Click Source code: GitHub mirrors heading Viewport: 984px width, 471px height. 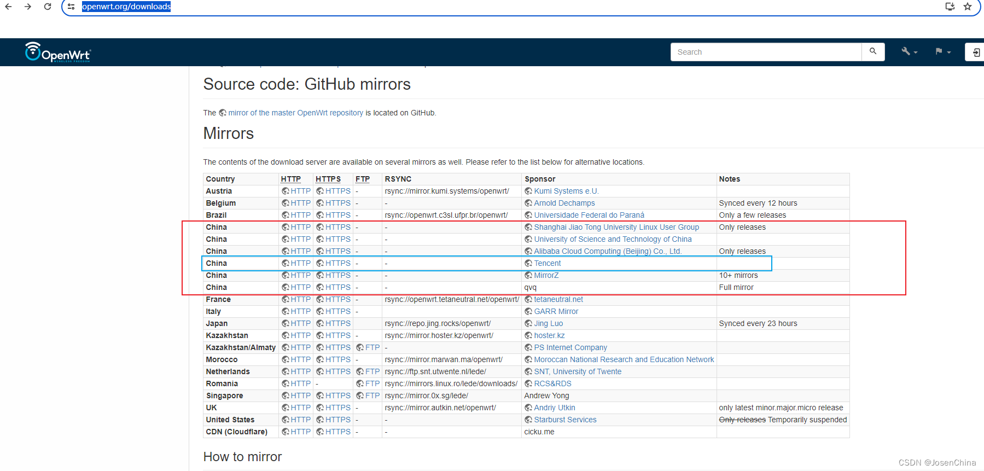click(x=307, y=84)
